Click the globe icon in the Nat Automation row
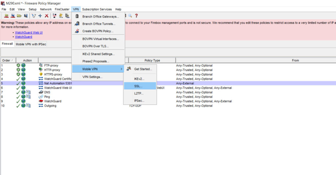The width and height of the screenshot is (336, 175). 23,83
